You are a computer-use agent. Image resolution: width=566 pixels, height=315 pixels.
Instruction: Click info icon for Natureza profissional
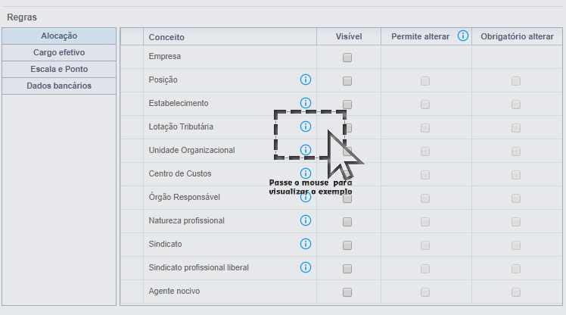pos(306,220)
